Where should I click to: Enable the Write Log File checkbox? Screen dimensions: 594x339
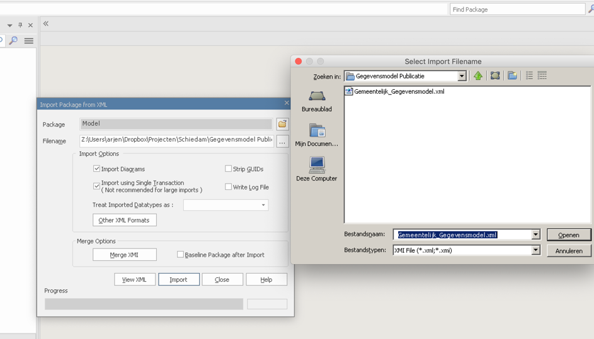point(229,187)
